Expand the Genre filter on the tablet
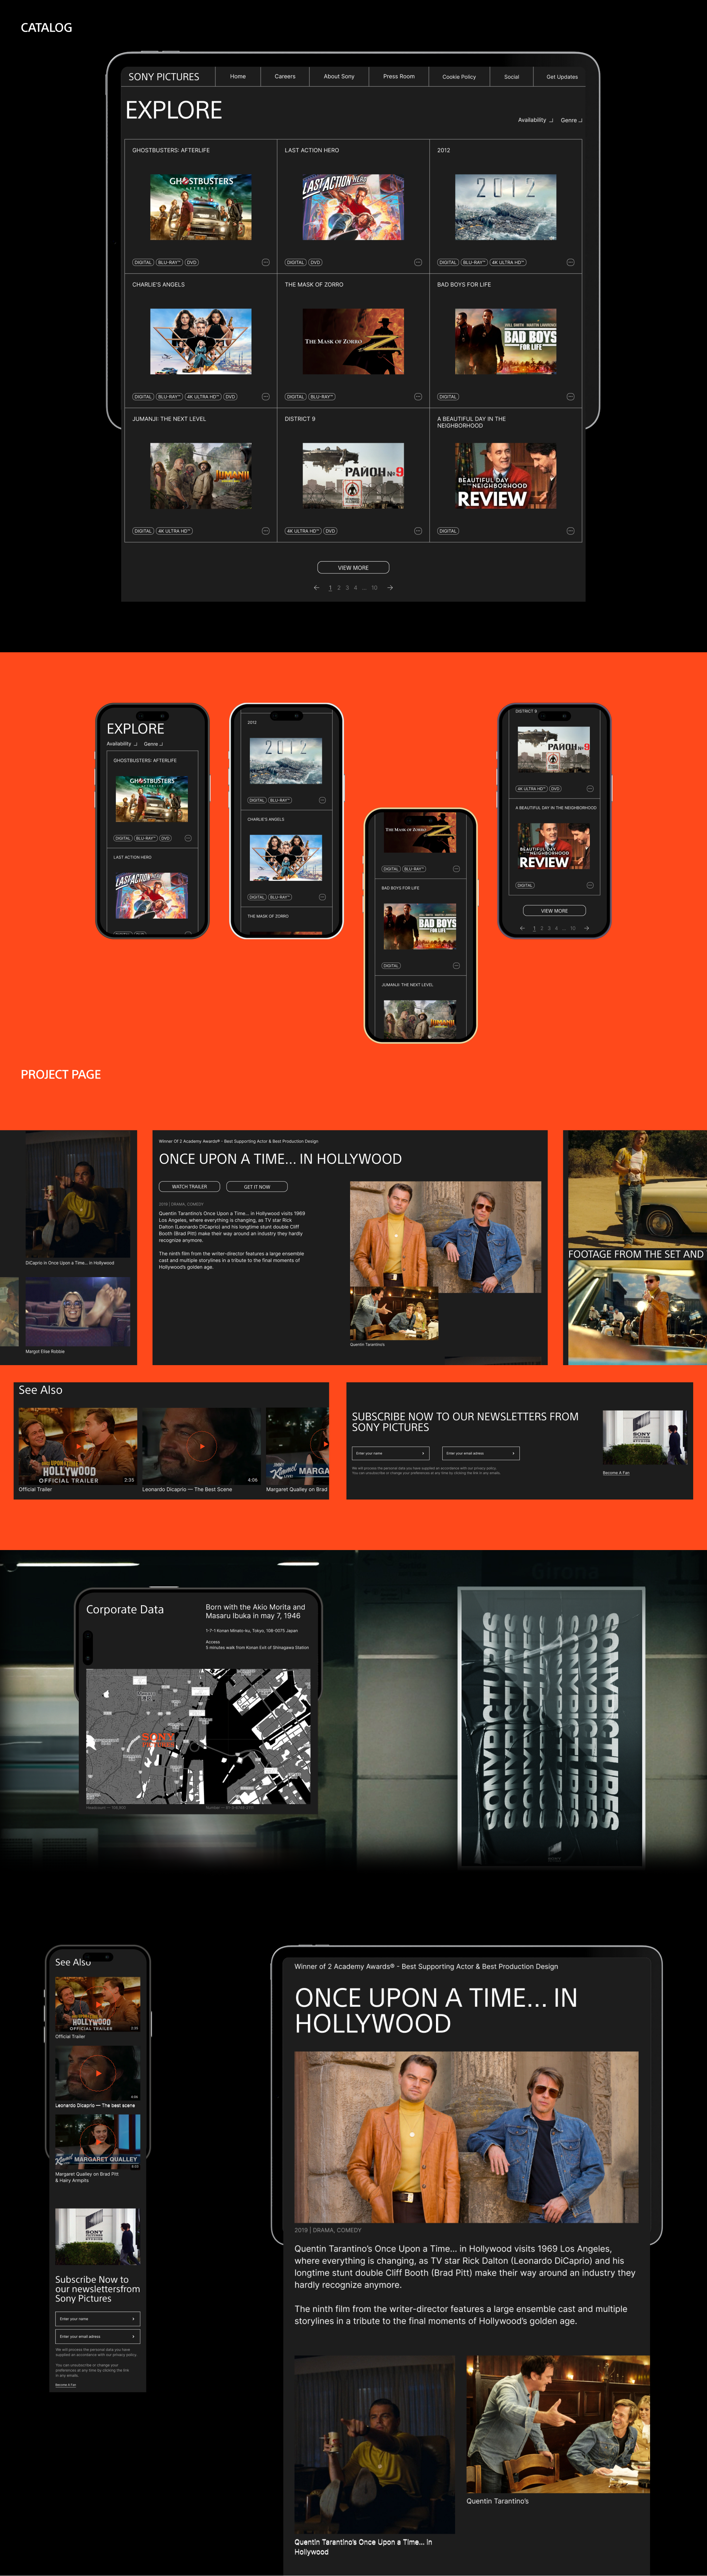Screen dimensions: 707x2576 point(571,120)
